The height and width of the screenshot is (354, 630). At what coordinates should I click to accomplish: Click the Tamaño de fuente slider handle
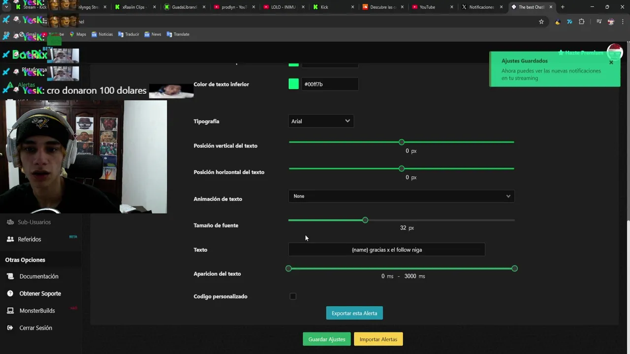coord(365,220)
